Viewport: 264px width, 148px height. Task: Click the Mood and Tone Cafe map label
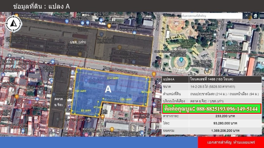65,46
